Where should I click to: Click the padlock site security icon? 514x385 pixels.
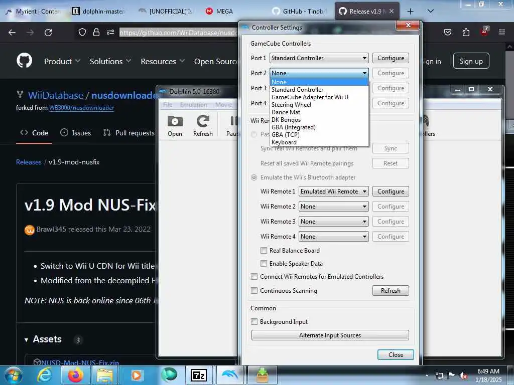[96, 32]
